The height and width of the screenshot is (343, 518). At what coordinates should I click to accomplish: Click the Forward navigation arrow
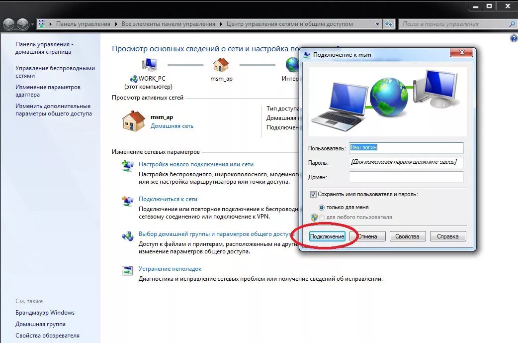(x=22, y=24)
